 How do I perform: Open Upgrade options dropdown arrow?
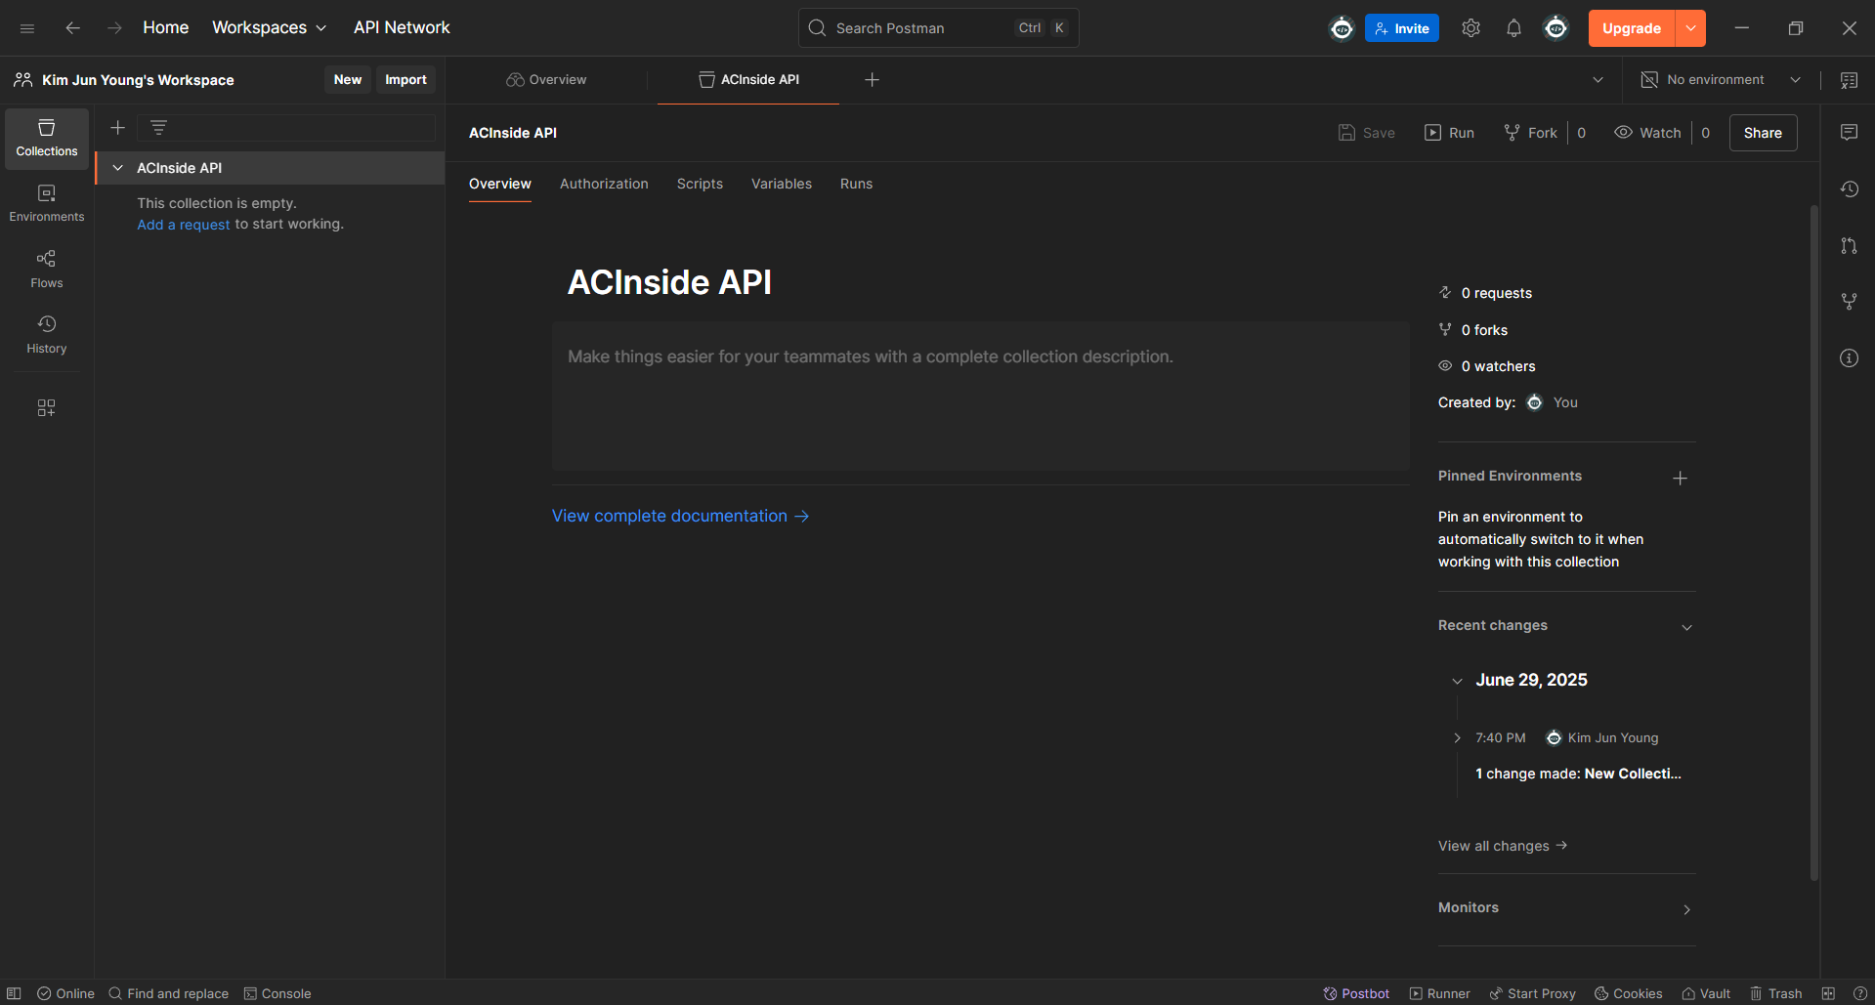point(1690,28)
